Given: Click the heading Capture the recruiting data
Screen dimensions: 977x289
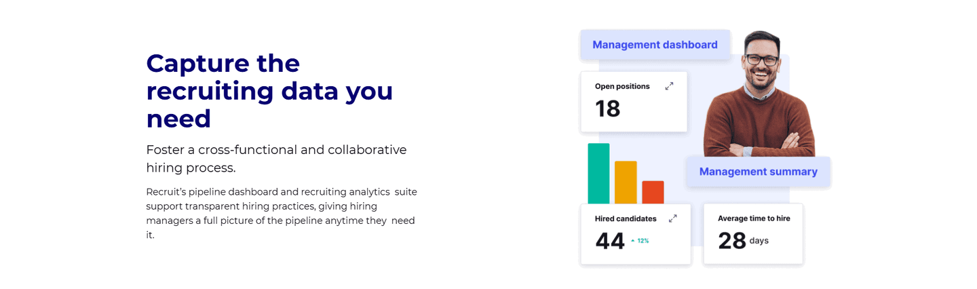Looking at the screenshot, I should [269, 91].
